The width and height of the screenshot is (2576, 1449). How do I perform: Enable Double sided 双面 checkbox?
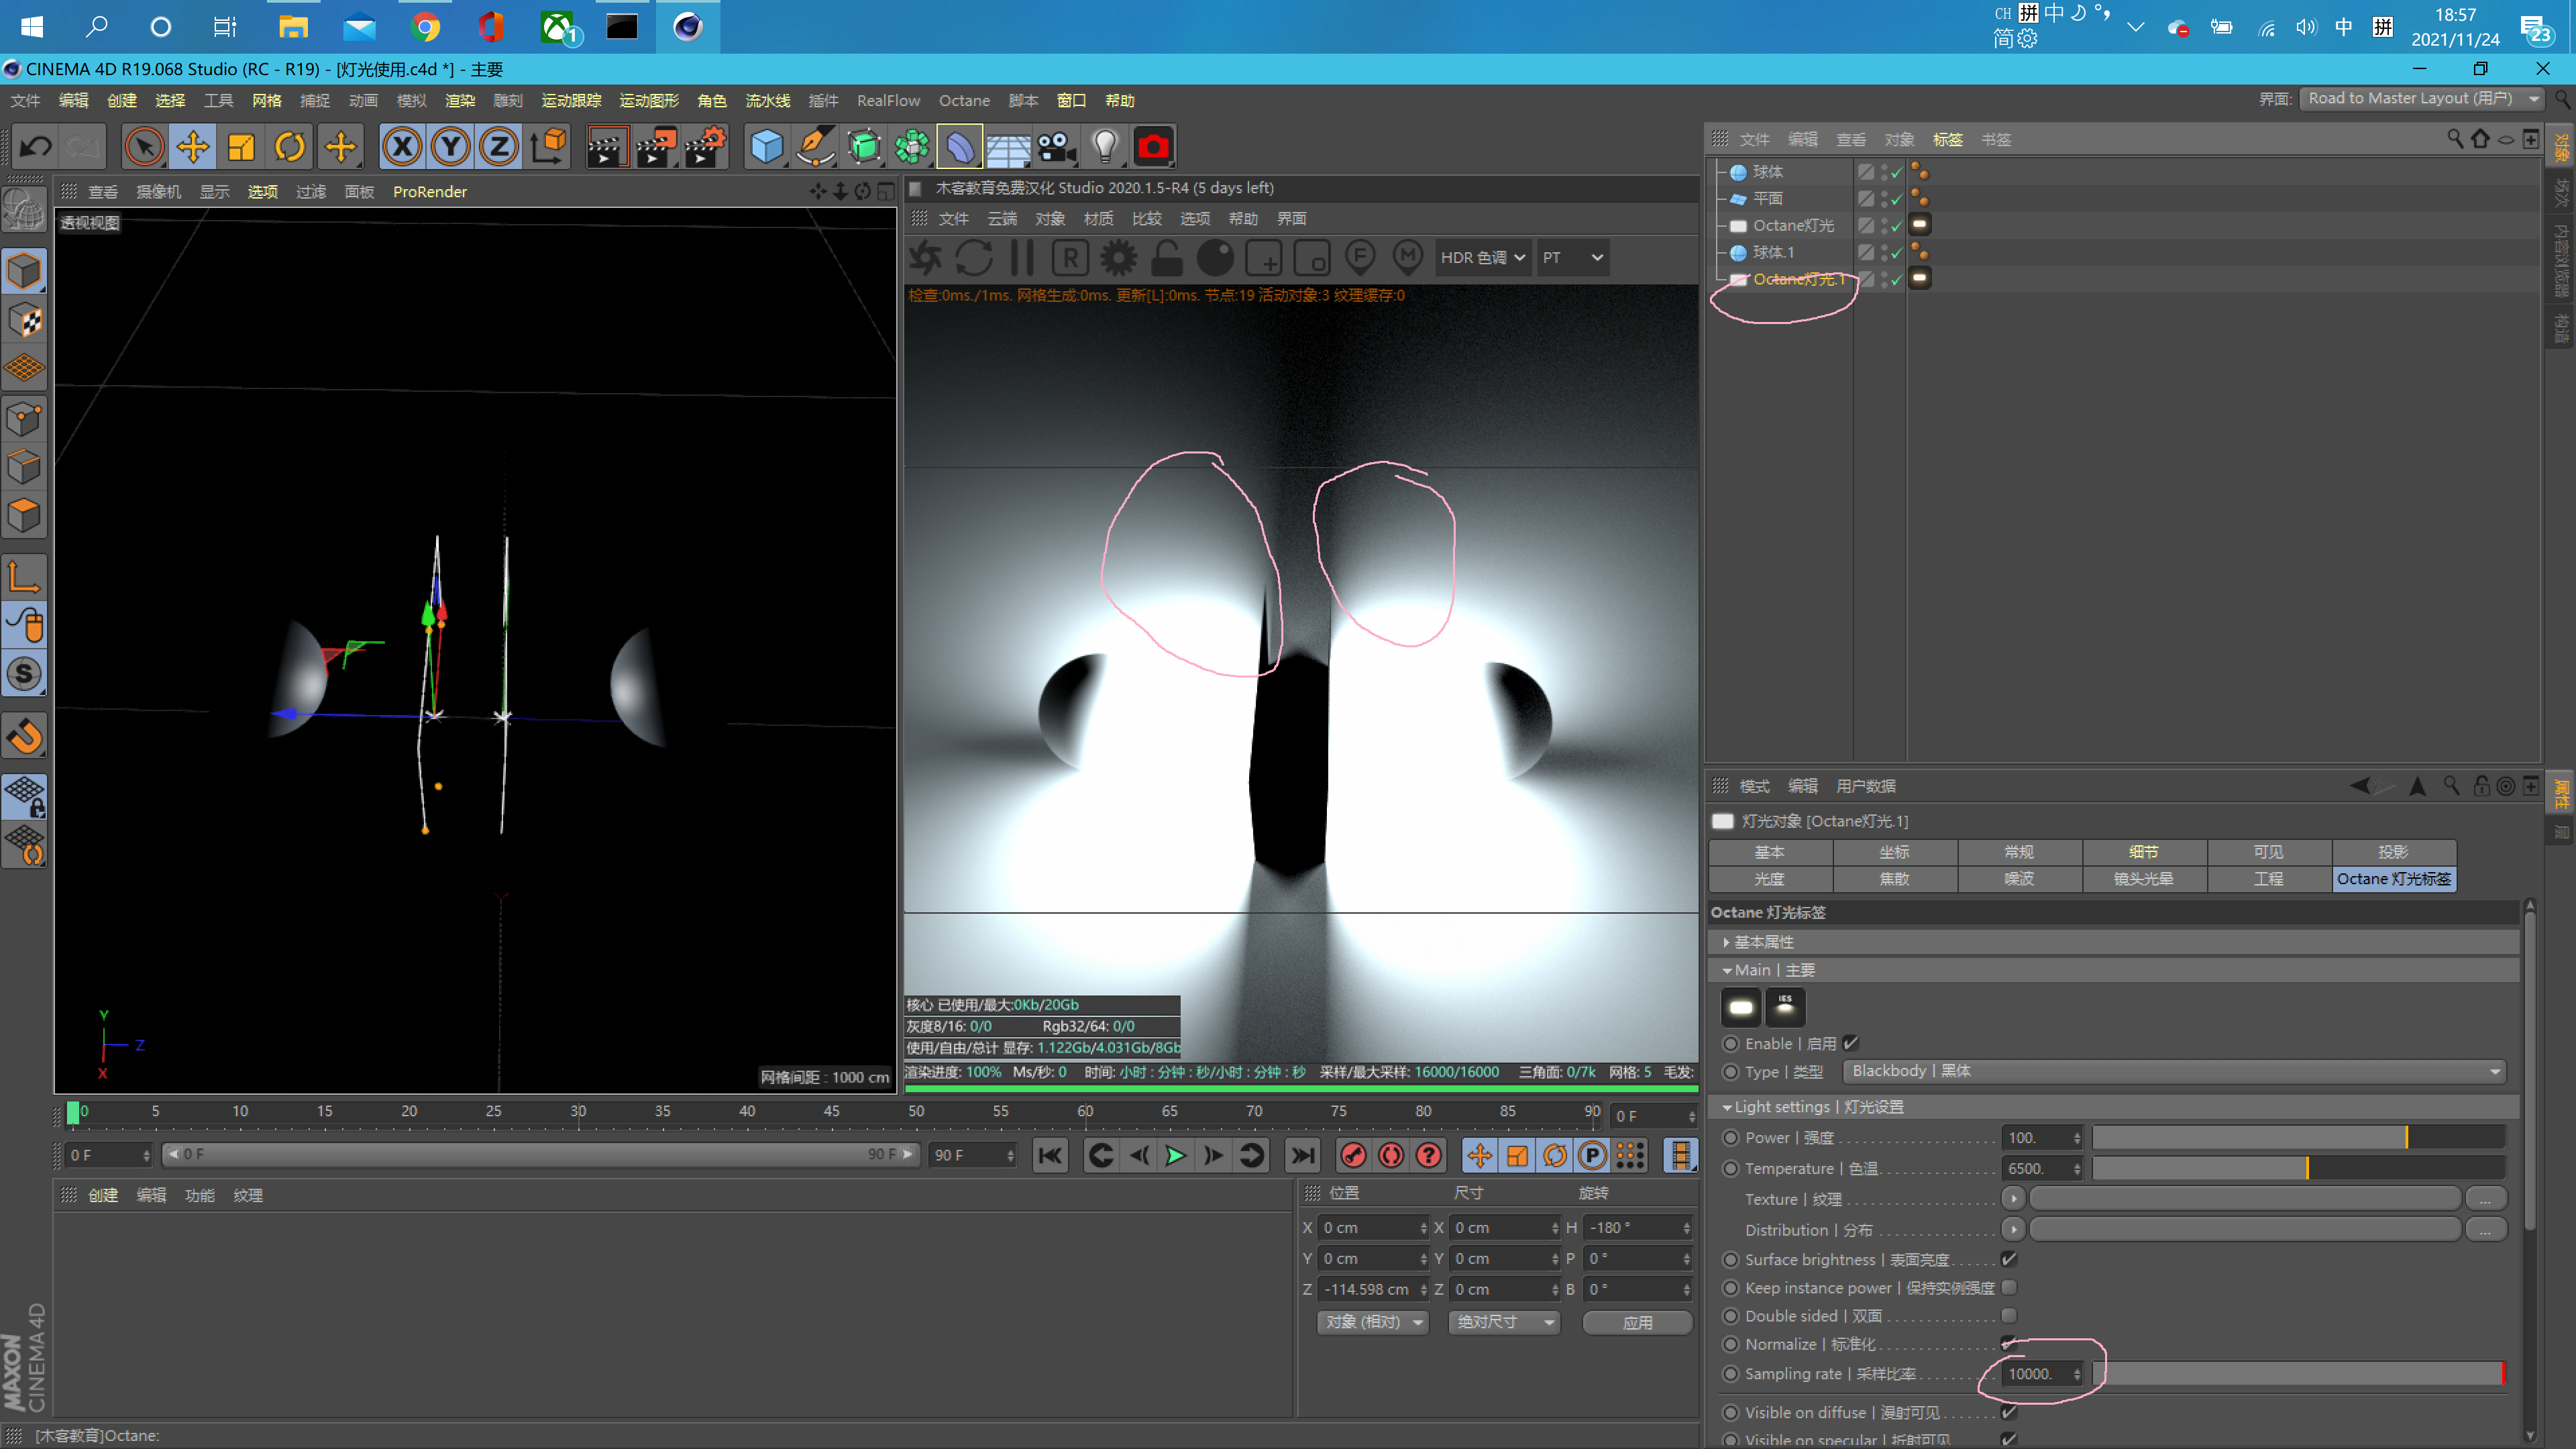coord(2009,1315)
